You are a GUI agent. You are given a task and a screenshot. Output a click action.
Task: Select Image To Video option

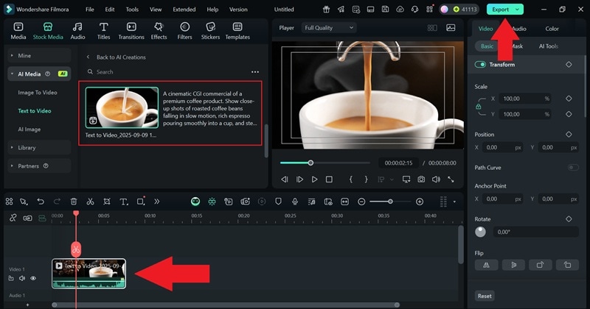click(x=38, y=93)
